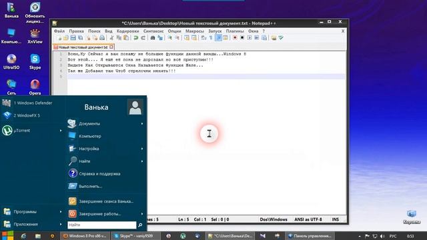Click the Windows Start button on taskbar

[7, 235]
